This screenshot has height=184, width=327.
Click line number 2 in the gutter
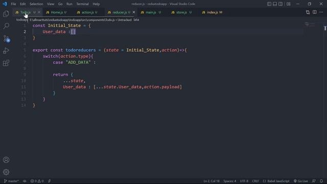25,32
